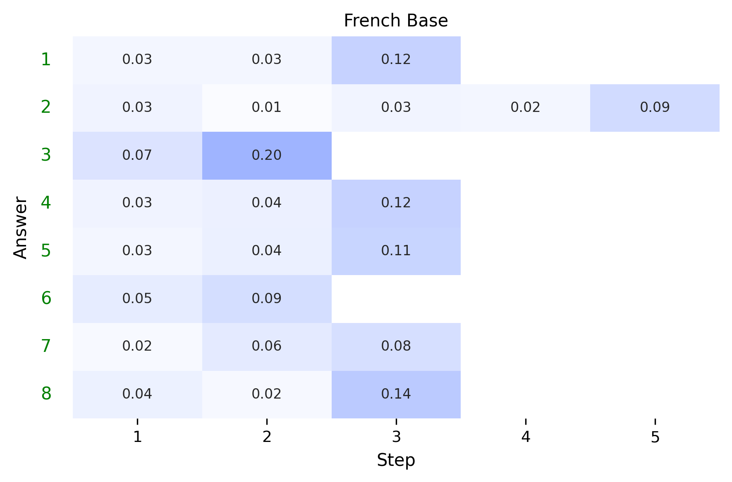The height and width of the screenshot is (482, 732).
Task: Select the 0.14 cell in row 8
Action: 396,394
